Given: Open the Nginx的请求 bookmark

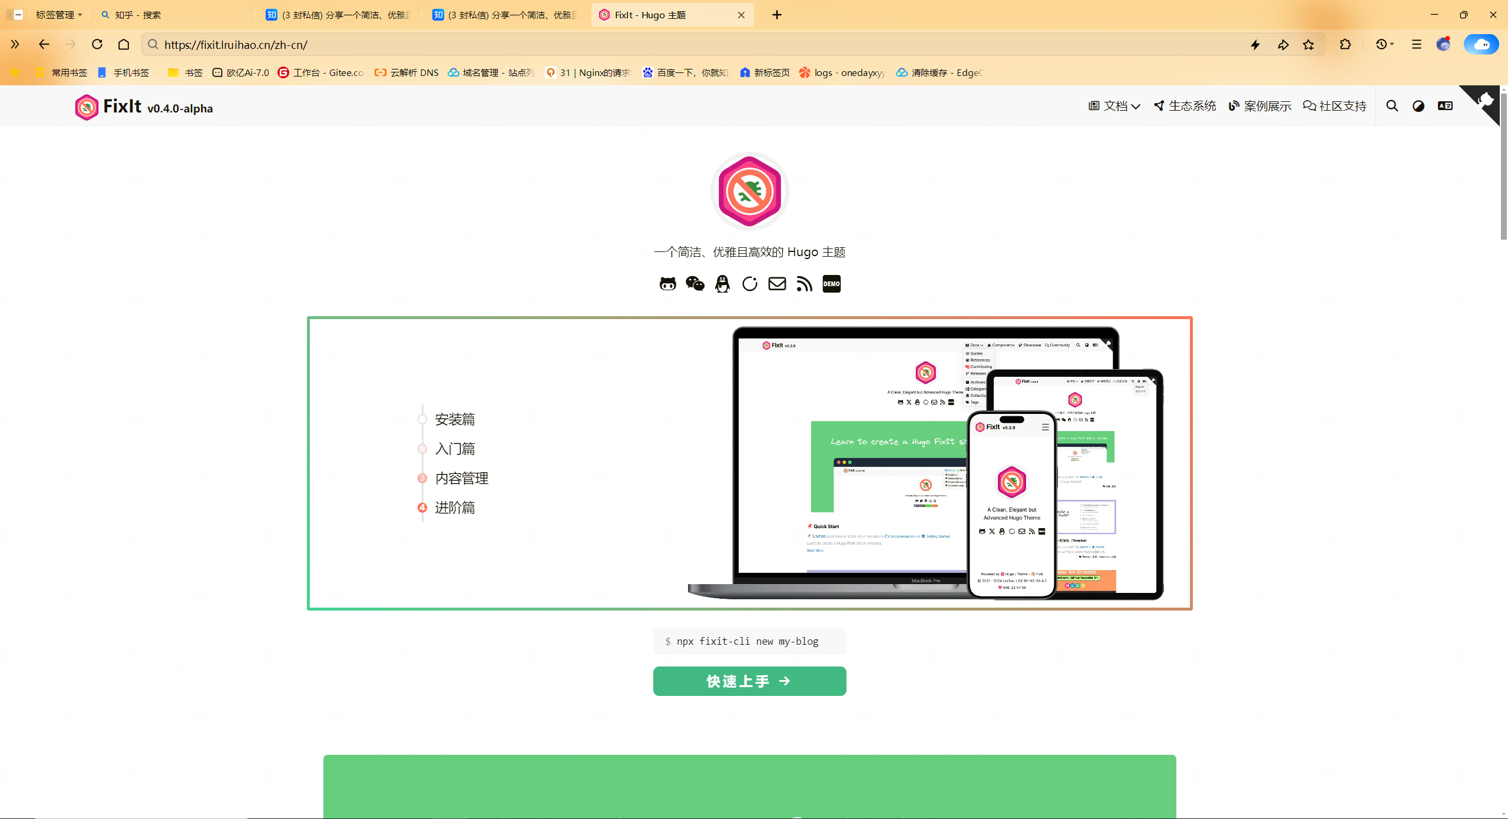Looking at the screenshot, I should [588, 72].
